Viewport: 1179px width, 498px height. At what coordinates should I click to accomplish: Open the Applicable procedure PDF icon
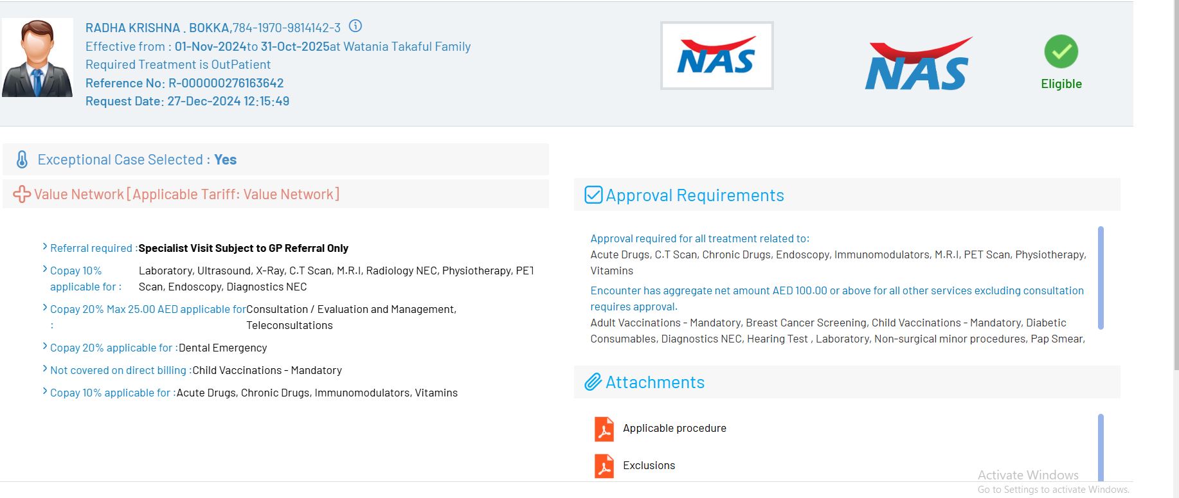tap(604, 429)
